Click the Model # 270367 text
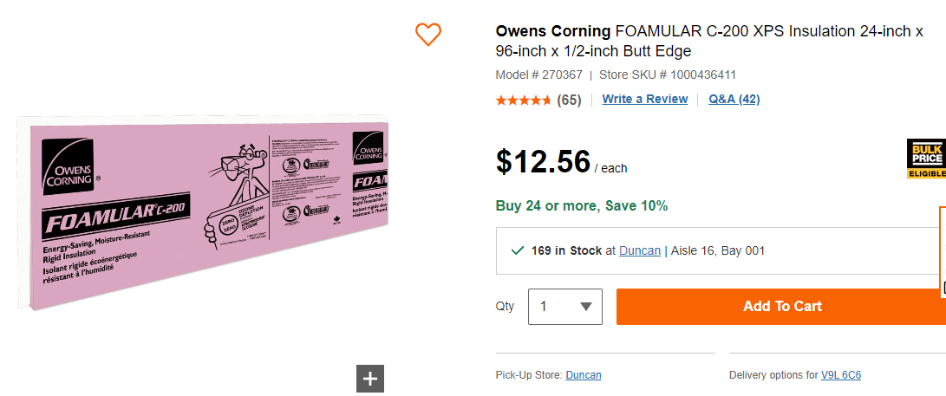The width and height of the screenshot is (946, 396). [x=538, y=75]
